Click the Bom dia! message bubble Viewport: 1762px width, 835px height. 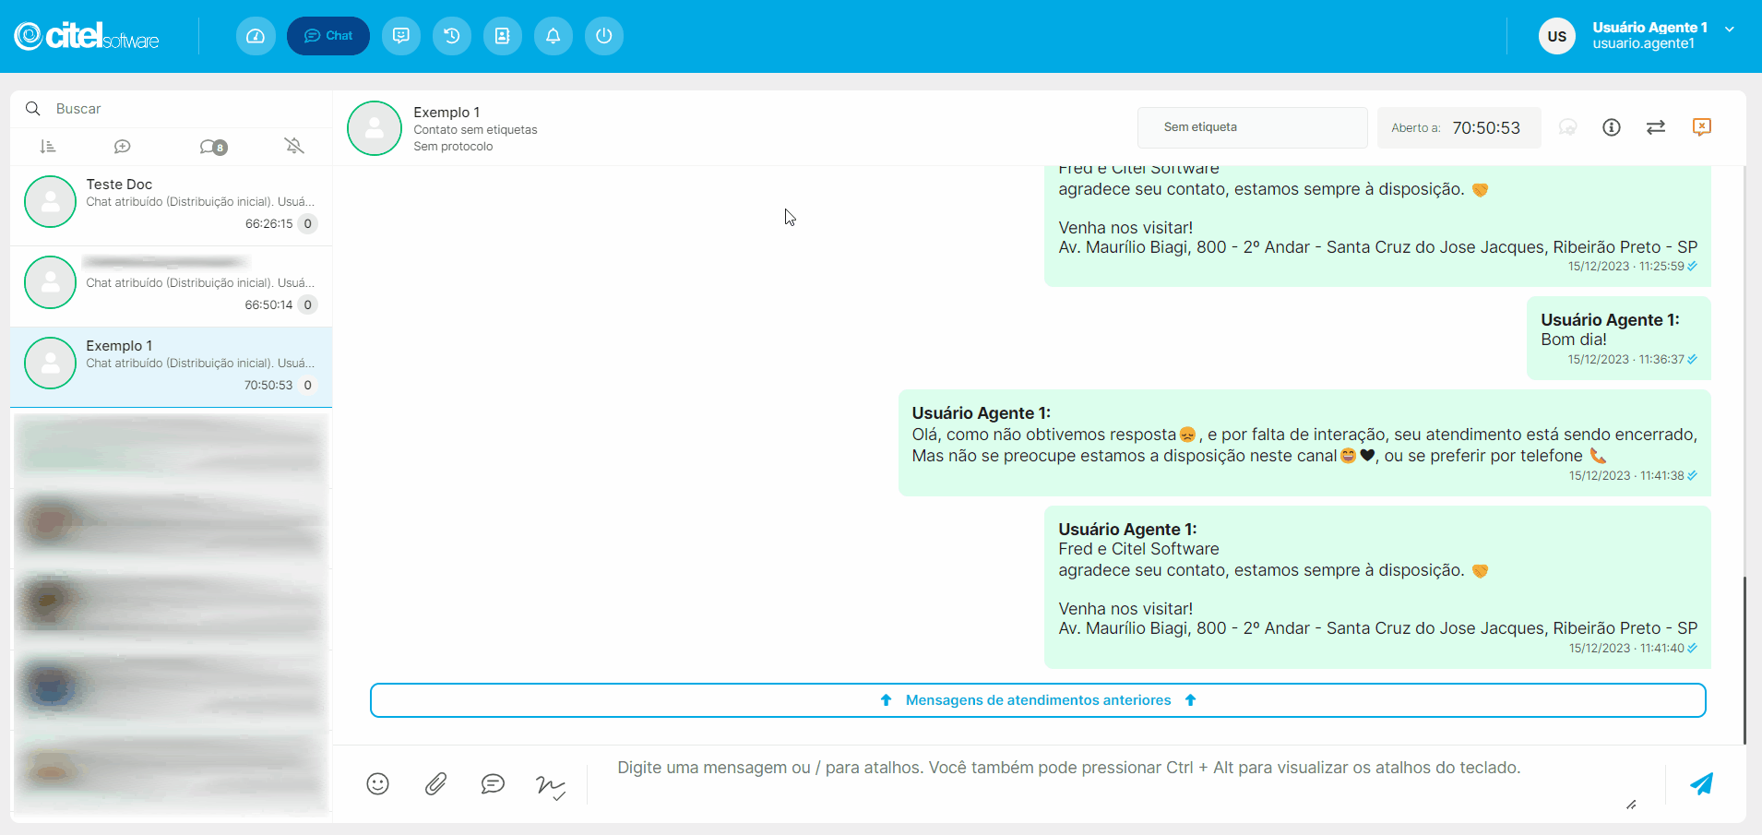point(1619,338)
